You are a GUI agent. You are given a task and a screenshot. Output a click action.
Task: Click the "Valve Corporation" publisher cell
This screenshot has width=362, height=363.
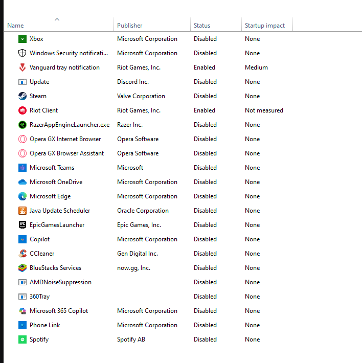141,96
